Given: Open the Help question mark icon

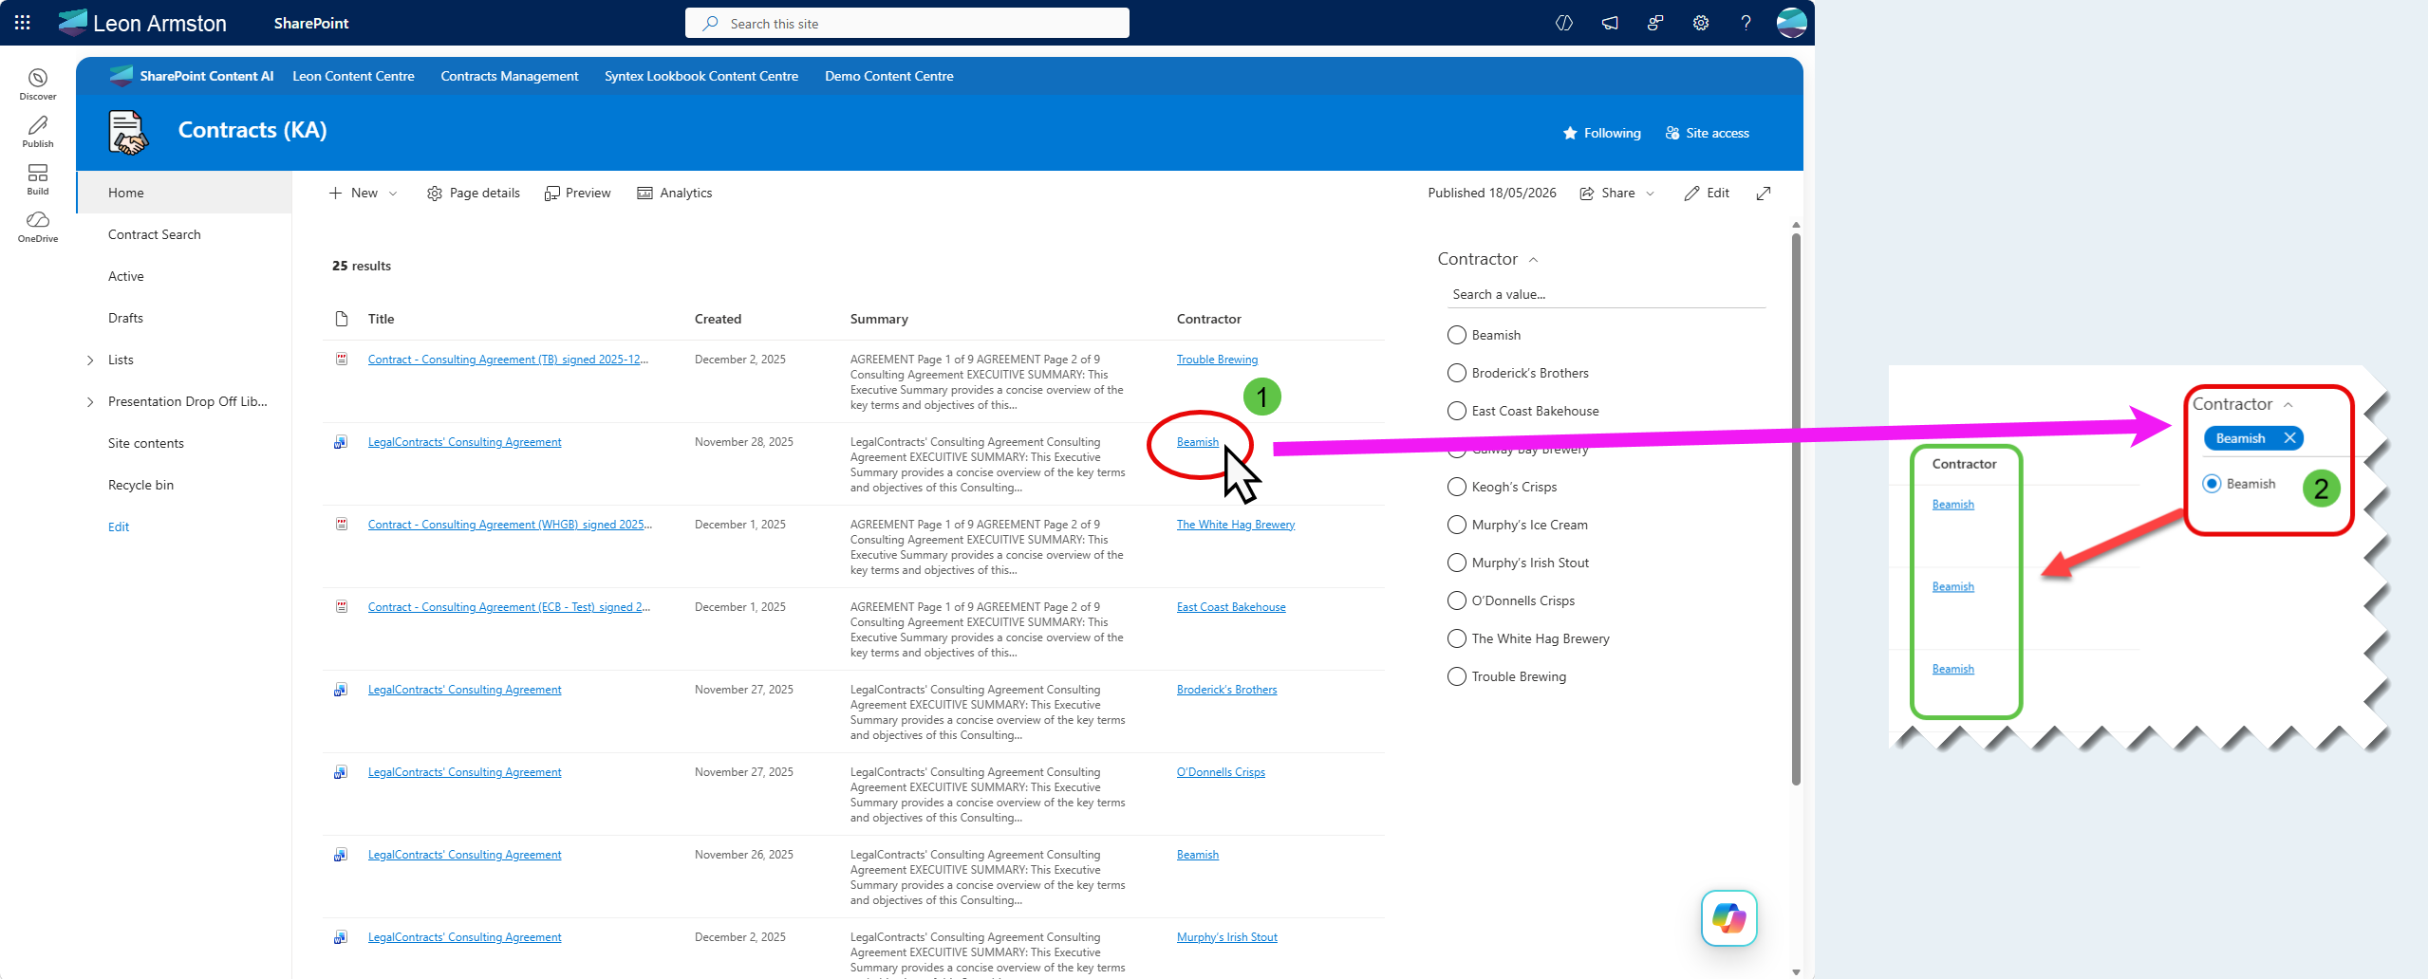Looking at the screenshot, I should 1746,23.
